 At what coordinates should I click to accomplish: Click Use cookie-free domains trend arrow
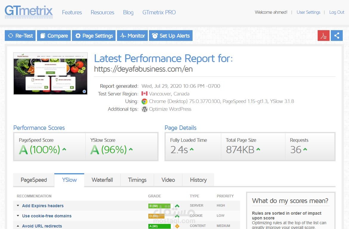pyautogui.click(x=177, y=216)
